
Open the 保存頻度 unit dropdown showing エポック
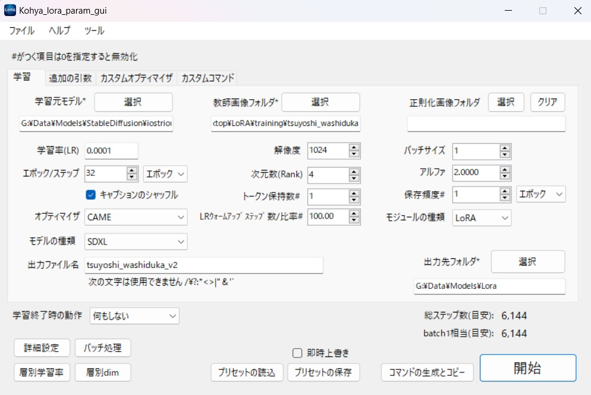click(541, 194)
